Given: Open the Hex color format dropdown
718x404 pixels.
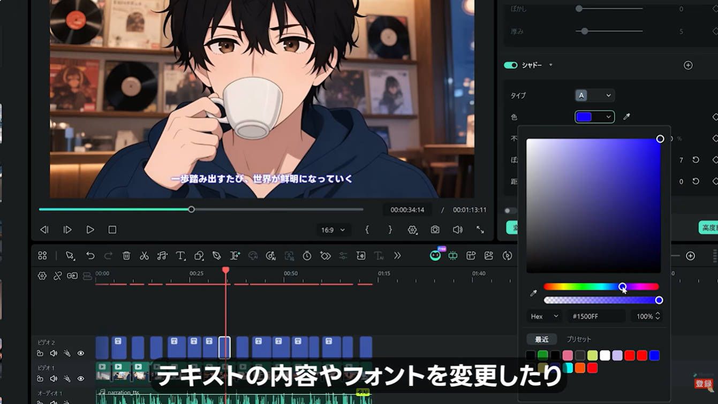Looking at the screenshot, I should (x=544, y=316).
